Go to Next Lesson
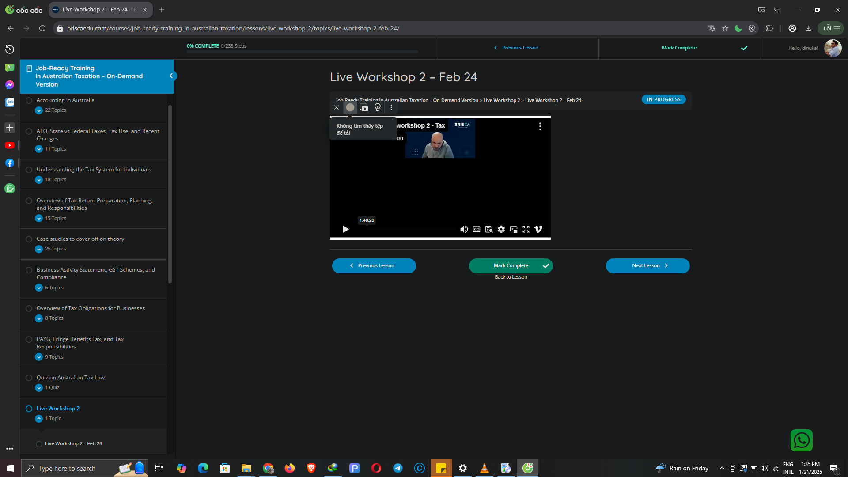This screenshot has height=477, width=848. click(x=647, y=266)
